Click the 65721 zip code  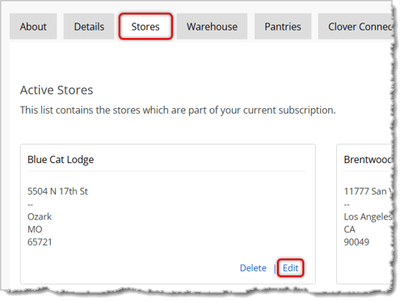(x=40, y=242)
